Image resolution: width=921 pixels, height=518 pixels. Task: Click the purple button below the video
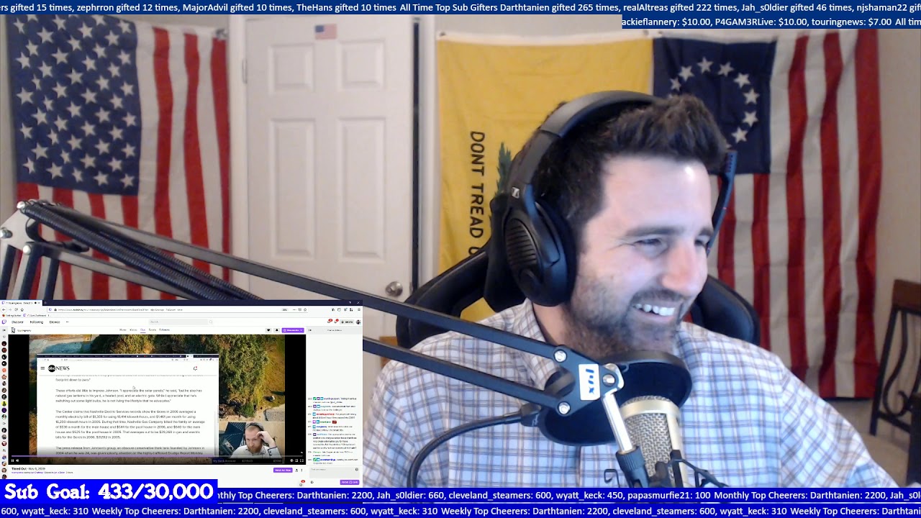click(283, 470)
